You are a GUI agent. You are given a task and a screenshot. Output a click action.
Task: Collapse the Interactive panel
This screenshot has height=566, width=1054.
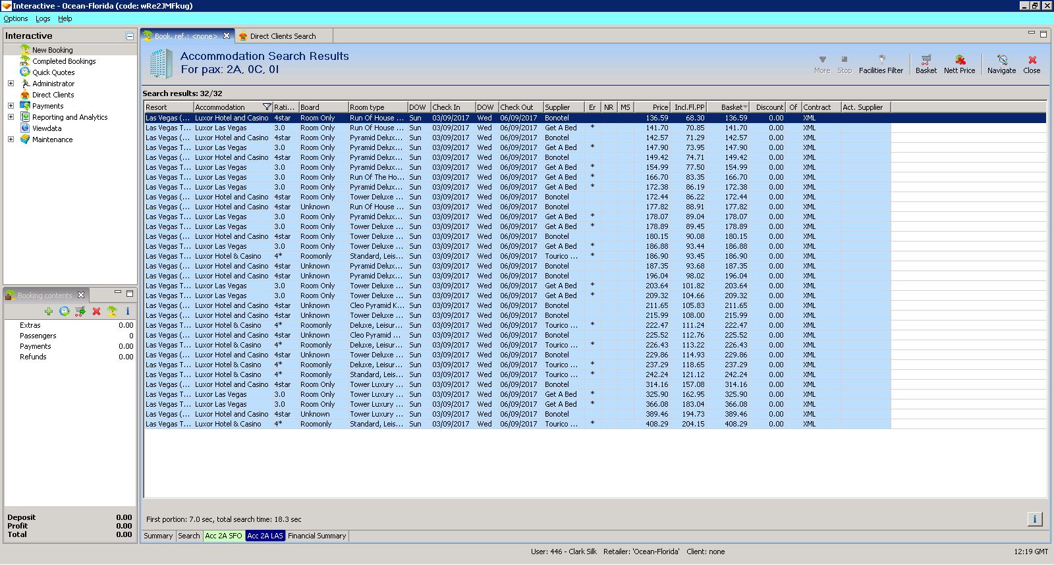coord(130,36)
